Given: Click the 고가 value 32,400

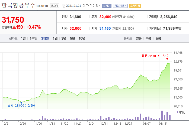Looking at the screenshot, I should point(105,17).
